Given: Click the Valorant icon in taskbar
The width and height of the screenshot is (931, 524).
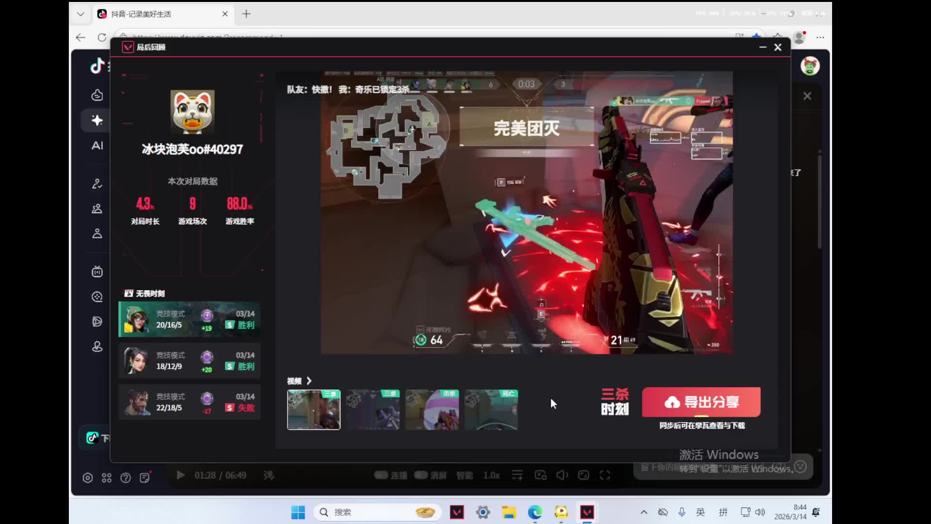Looking at the screenshot, I should point(457,512).
